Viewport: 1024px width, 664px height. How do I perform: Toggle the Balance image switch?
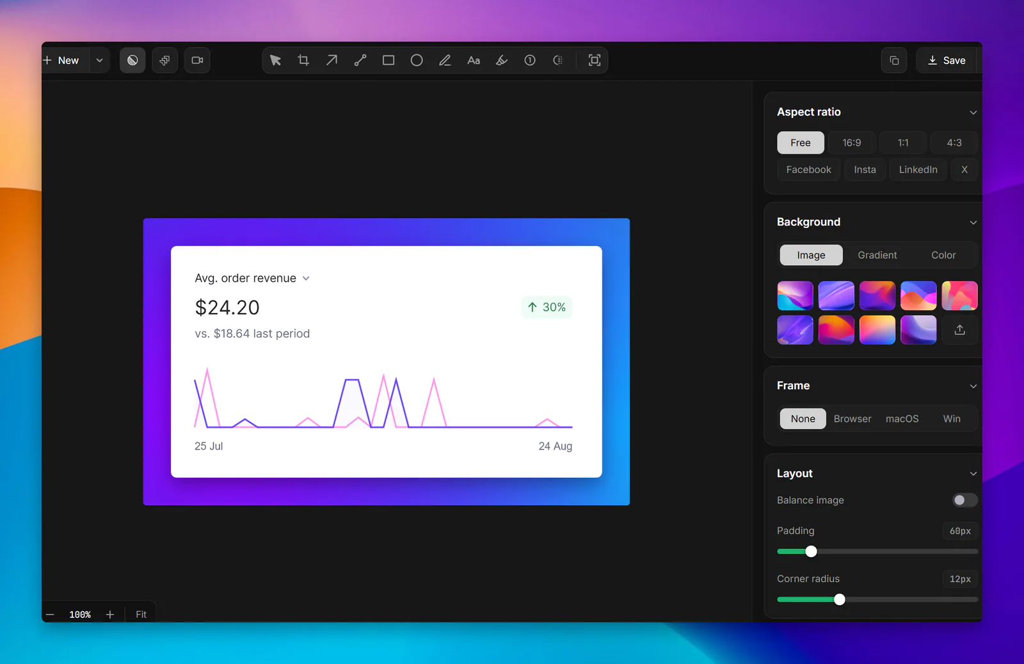(x=964, y=500)
